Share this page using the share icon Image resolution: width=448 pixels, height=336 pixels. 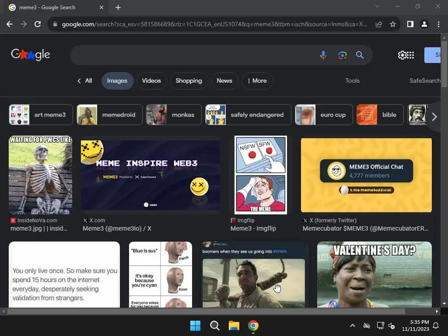[379, 24]
